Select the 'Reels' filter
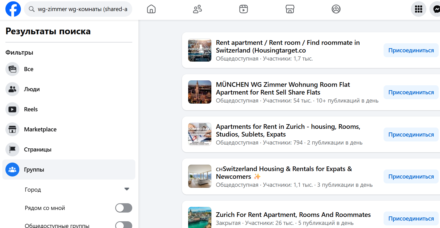440x228 pixels. tap(31, 109)
